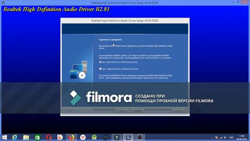250x141 pixels.
Task: Open the green Android taskbar icon
Action: [94, 137]
